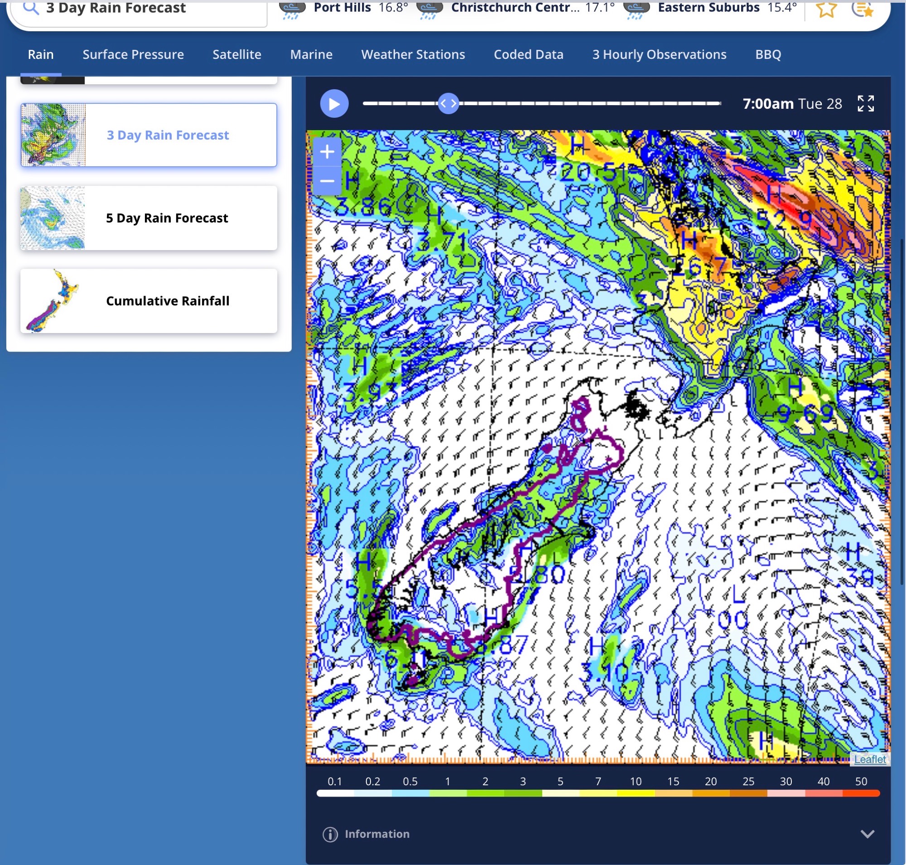Open the Surface Pressure tab
Image resolution: width=906 pixels, height=865 pixels.
click(x=133, y=54)
